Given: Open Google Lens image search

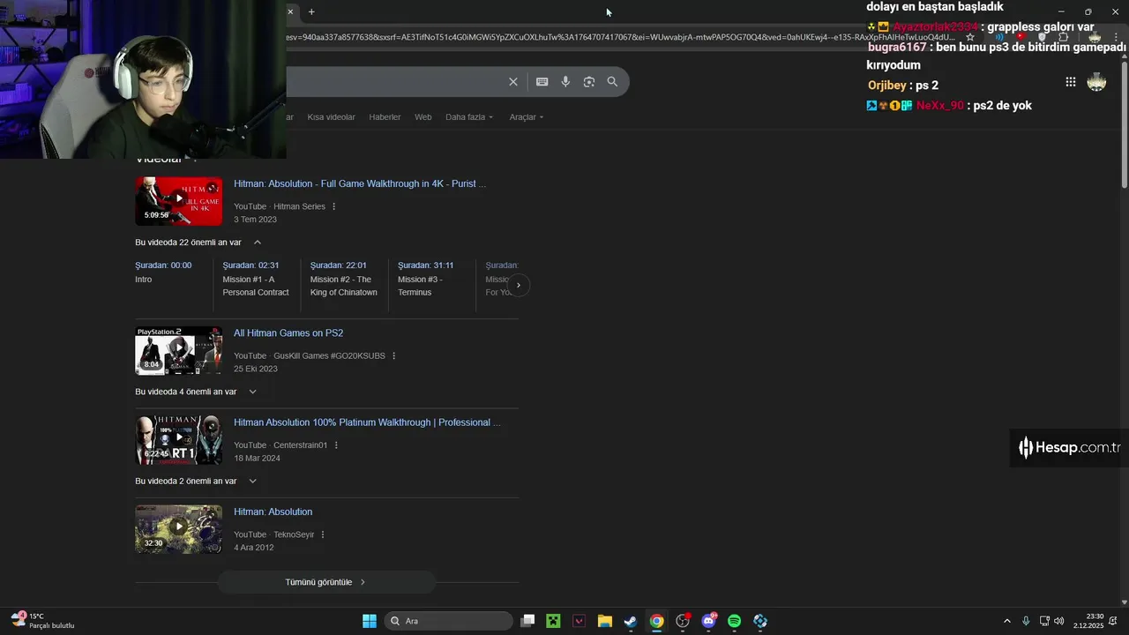Looking at the screenshot, I should 589,82.
